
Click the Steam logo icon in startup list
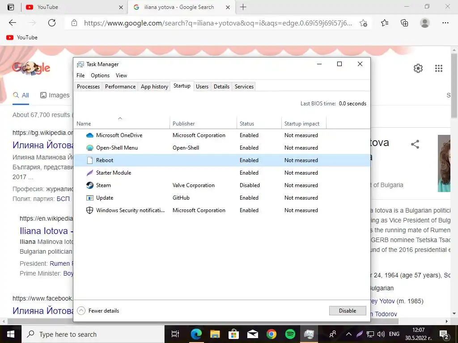pos(90,185)
